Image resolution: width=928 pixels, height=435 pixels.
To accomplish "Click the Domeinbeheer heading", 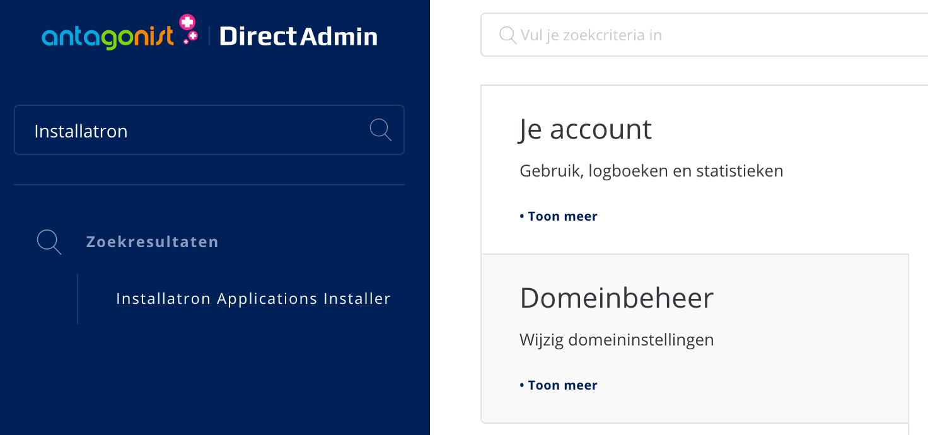I will [617, 298].
